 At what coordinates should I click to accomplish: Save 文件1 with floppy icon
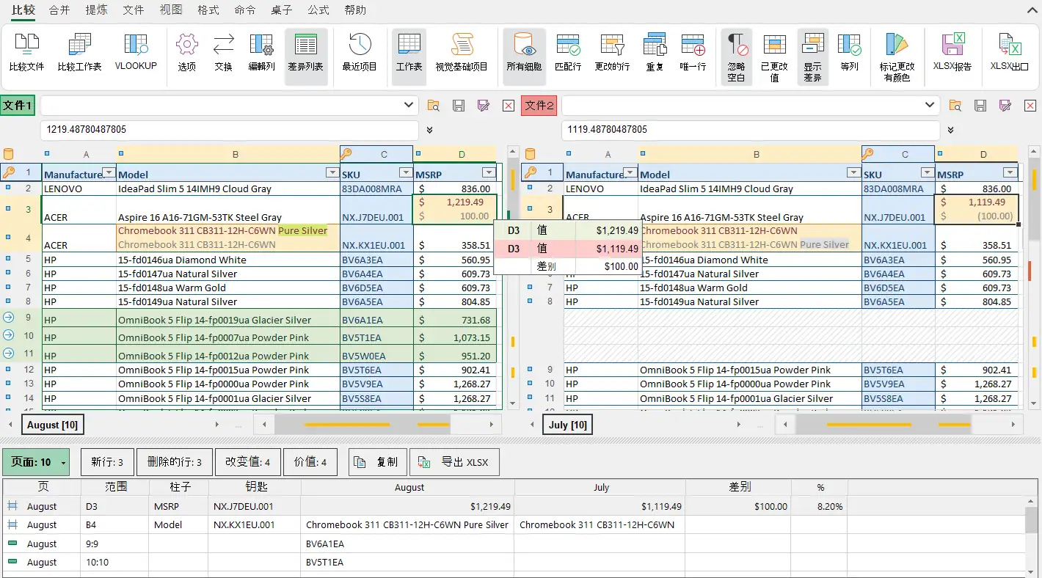pyautogui.click(x=459, y=106)
